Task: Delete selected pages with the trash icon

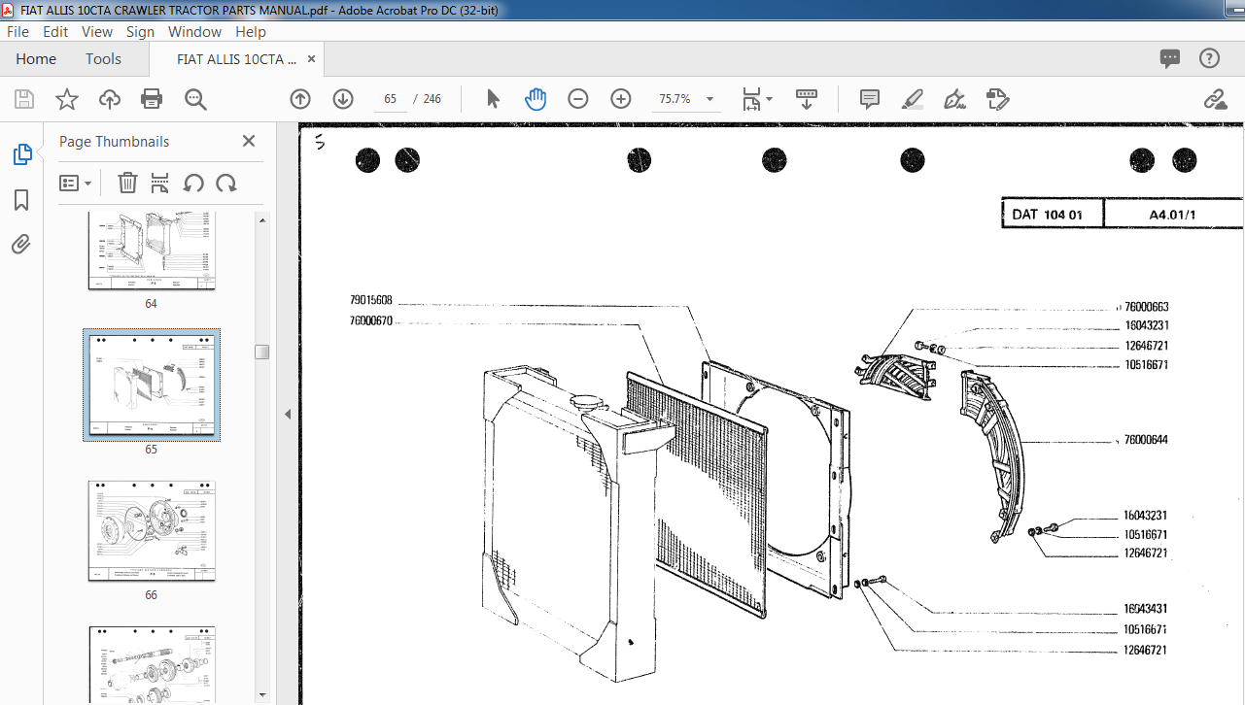Action: coord(127,183)
